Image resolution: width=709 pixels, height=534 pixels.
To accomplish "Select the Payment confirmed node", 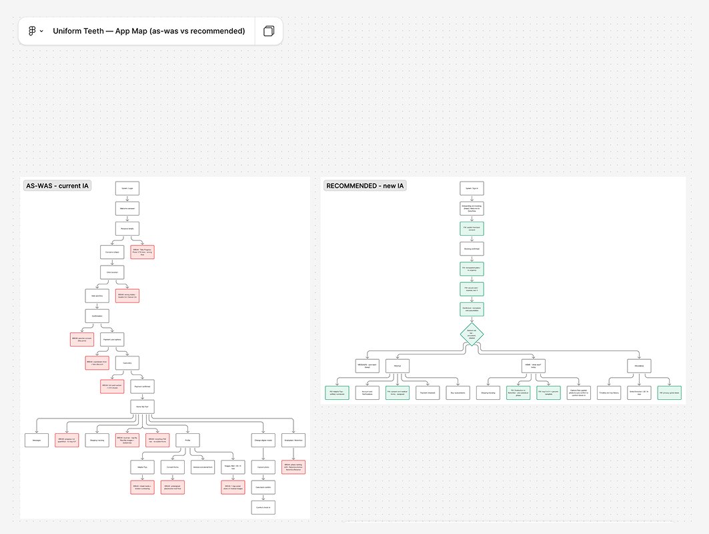I will point(143,386).
